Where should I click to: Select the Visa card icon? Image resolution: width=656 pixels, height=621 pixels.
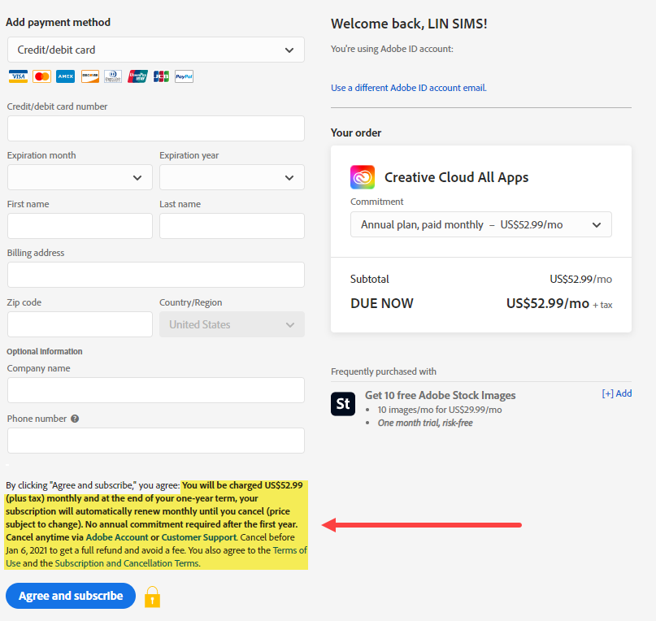click(x=18, y=76)
